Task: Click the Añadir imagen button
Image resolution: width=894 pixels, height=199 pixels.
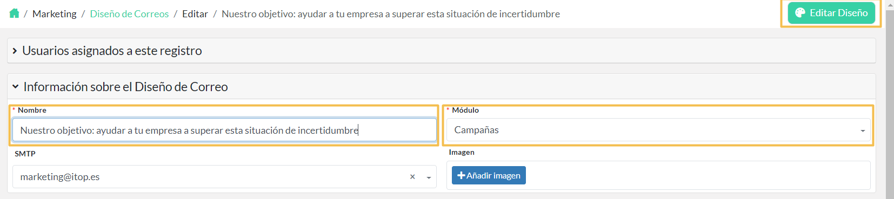Action: tap(489, 175)
